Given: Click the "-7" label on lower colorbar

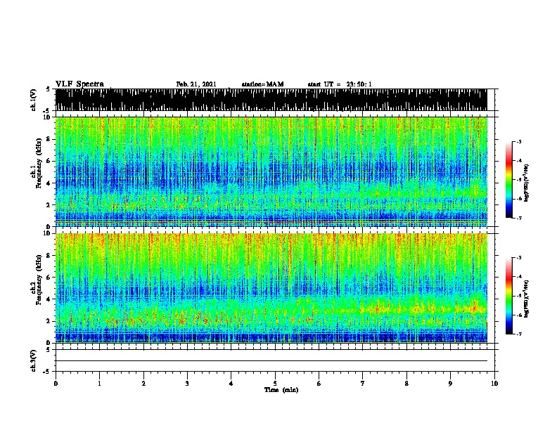Looking at the screenshot, I should (518, 334).
